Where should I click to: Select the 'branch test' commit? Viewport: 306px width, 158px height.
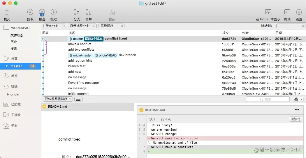coord(173,66)
